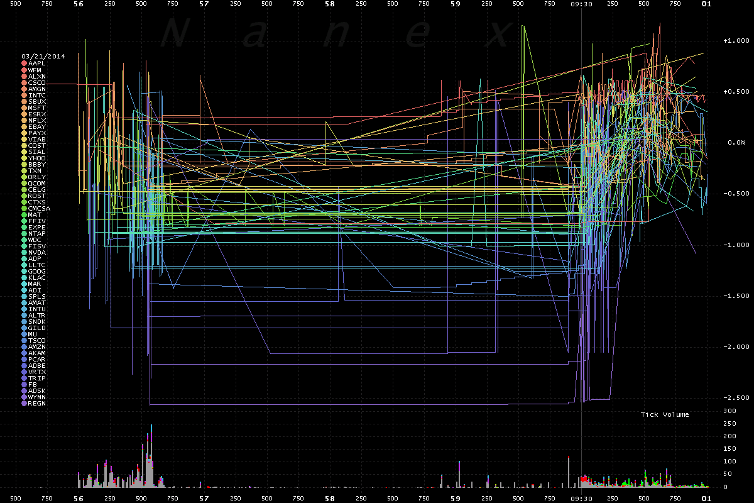
Task: Click the BBBY ticker label
Action: tap(37, 164)
